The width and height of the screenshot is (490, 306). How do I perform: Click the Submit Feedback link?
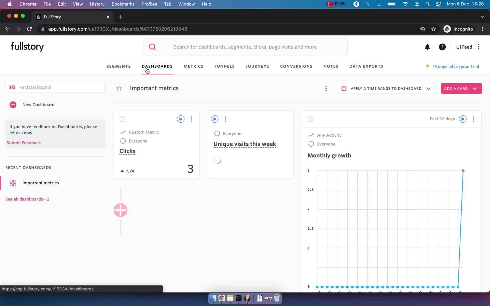24,143
